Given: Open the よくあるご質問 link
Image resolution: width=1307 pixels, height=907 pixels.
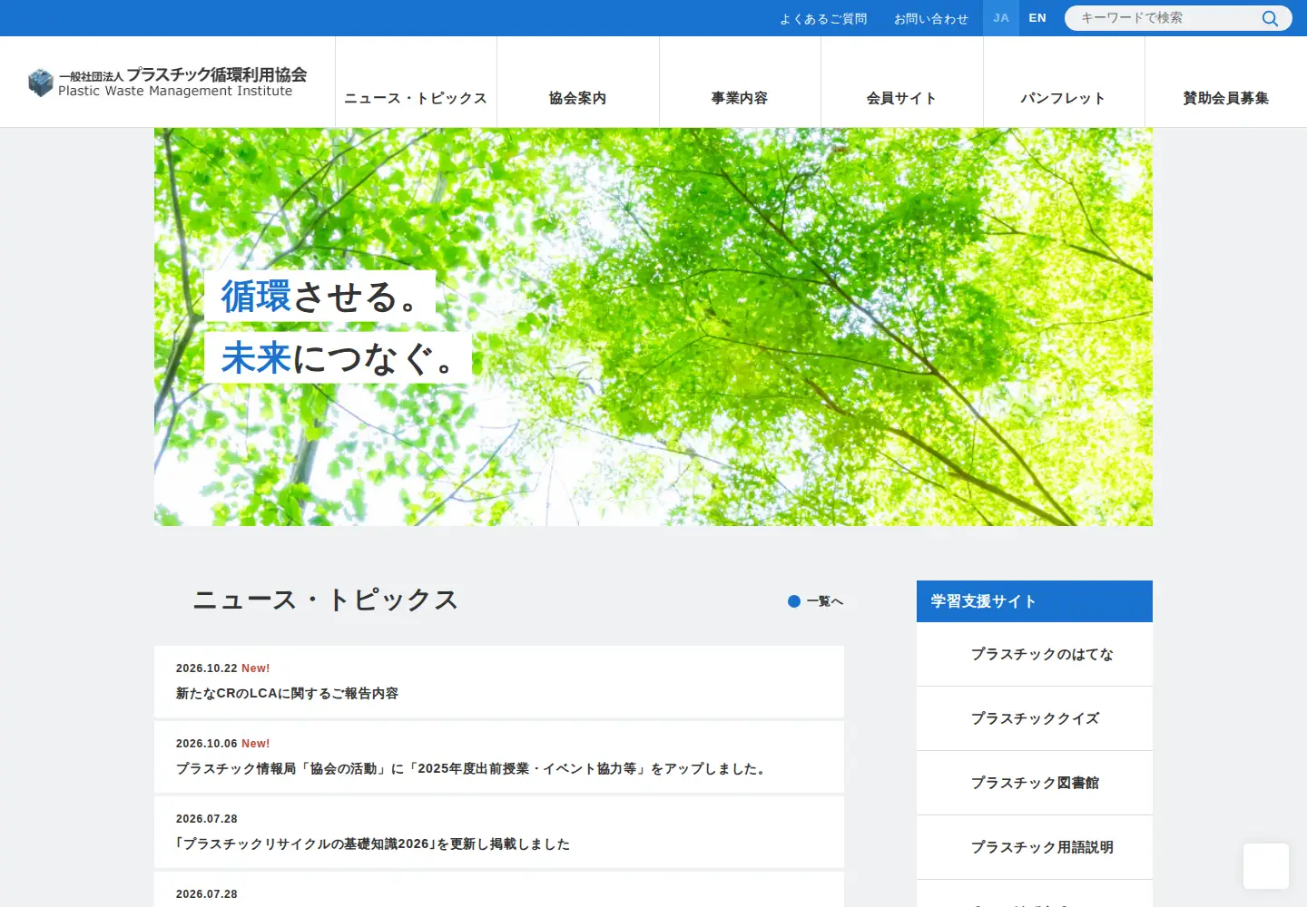Looking at the screenshot, I should coord(823,18).
